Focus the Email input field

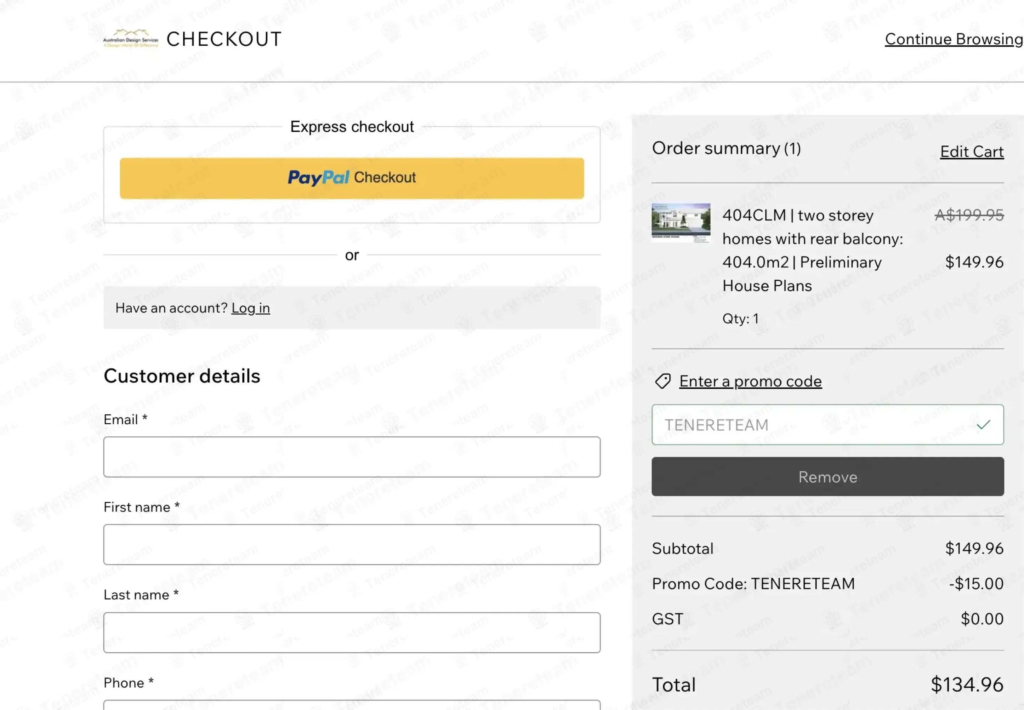pyautogui.click(x=352, y=457)
